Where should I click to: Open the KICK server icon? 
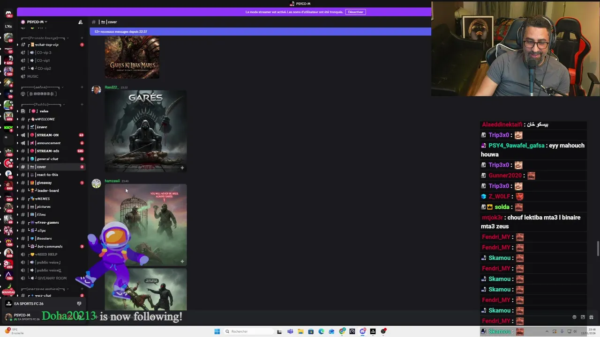[8, 127]
